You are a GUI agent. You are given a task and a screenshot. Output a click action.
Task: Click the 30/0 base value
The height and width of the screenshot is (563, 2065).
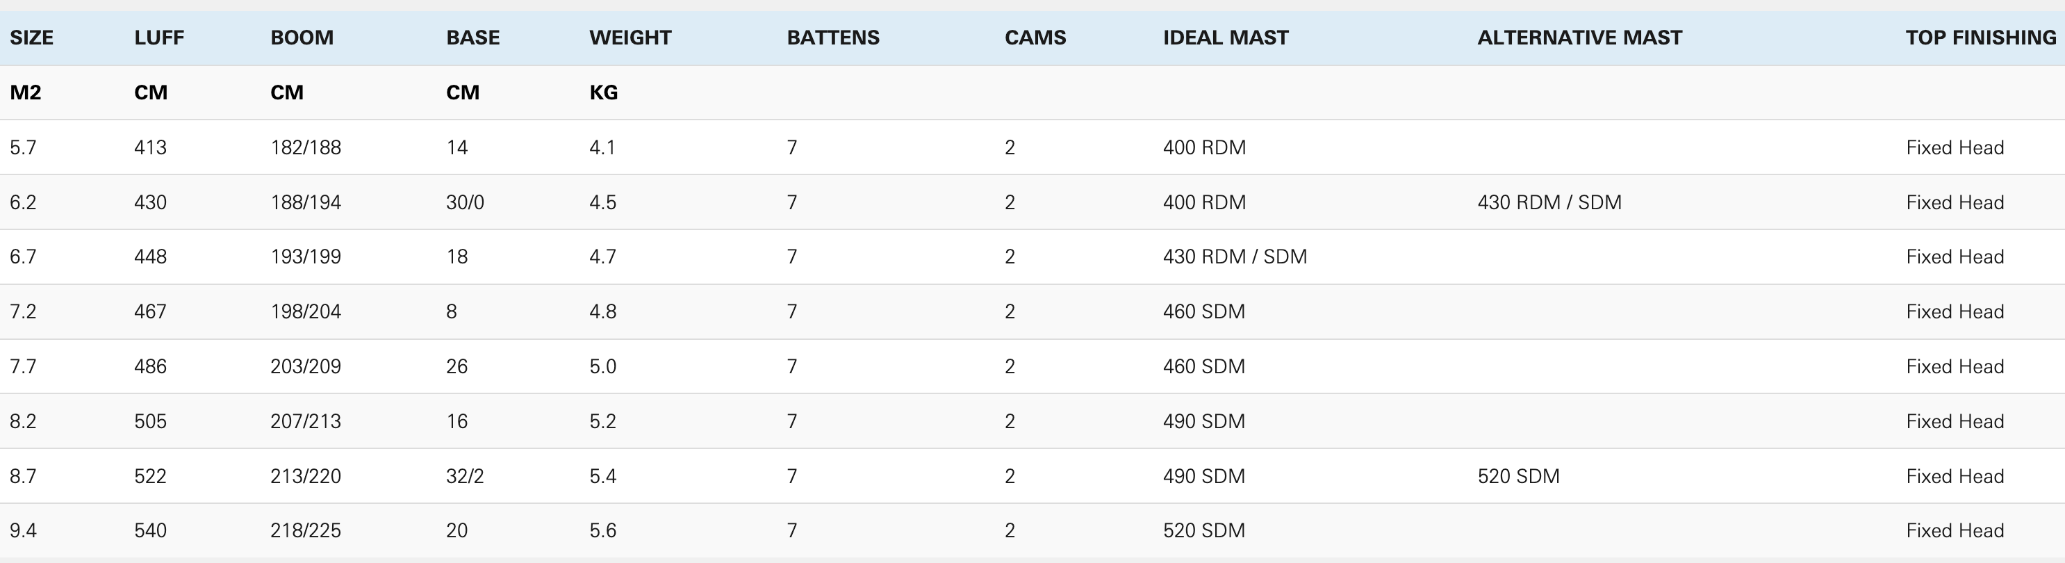465,202
